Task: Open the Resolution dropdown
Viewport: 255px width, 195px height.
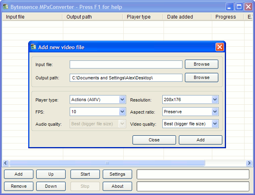Action: [215, 100]
